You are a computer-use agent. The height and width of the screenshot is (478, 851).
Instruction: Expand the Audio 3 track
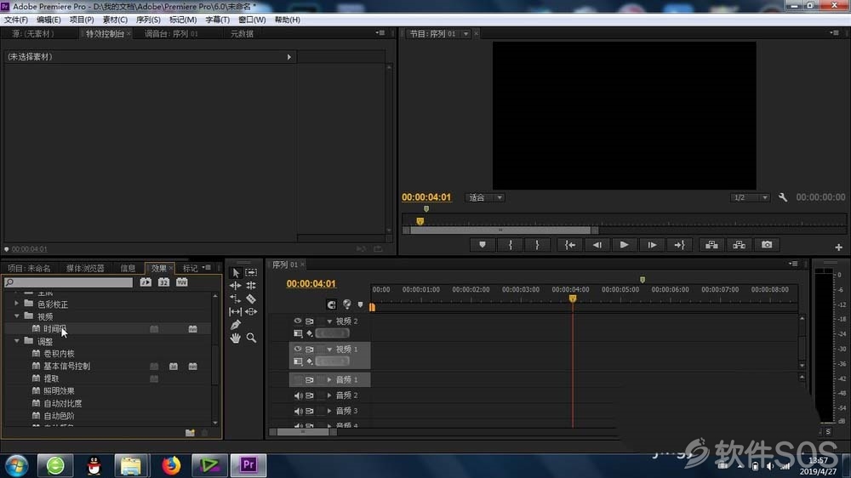click(x=329, y=412)
